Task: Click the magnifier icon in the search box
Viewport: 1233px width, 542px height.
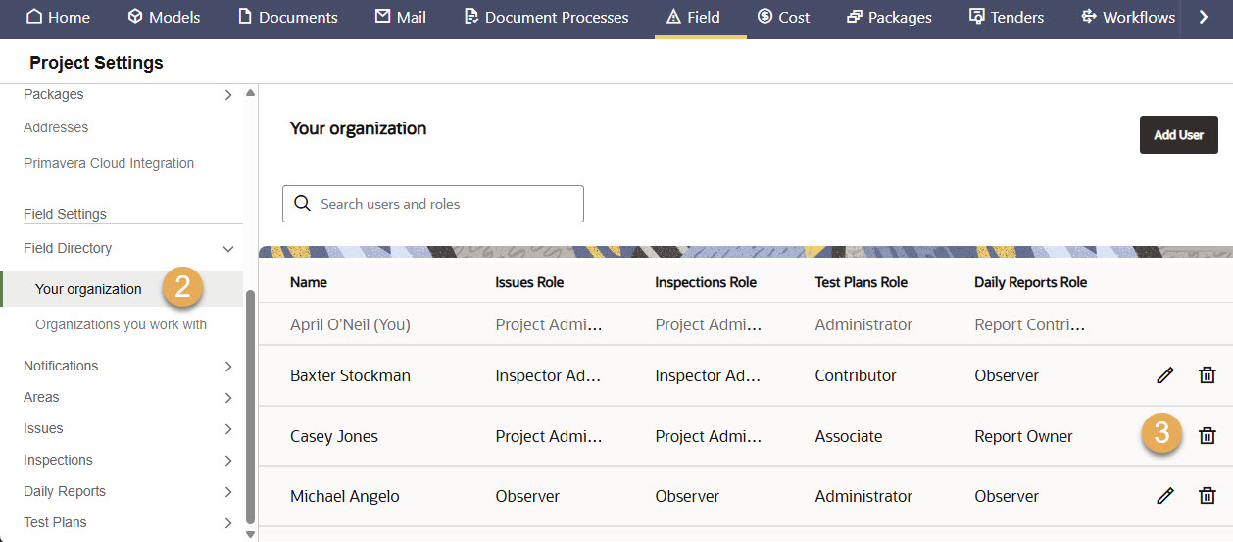Action: tap(303, 204)
